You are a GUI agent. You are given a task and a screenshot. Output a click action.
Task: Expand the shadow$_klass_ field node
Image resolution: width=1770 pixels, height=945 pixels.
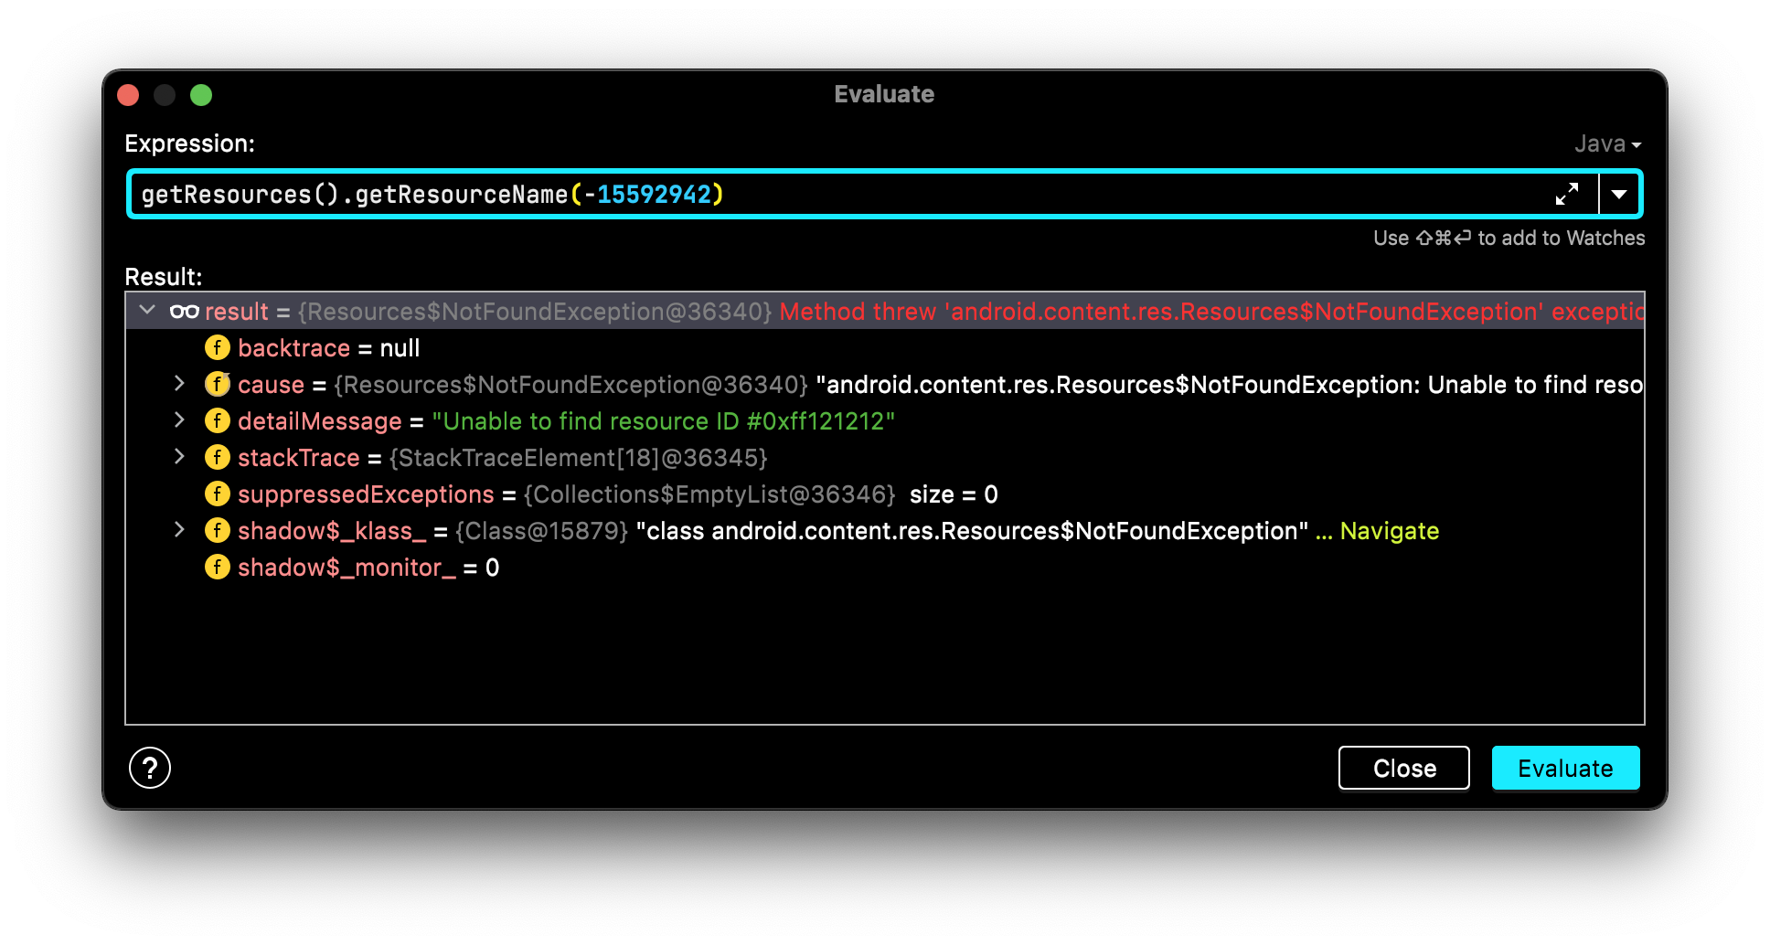(179, 530)
